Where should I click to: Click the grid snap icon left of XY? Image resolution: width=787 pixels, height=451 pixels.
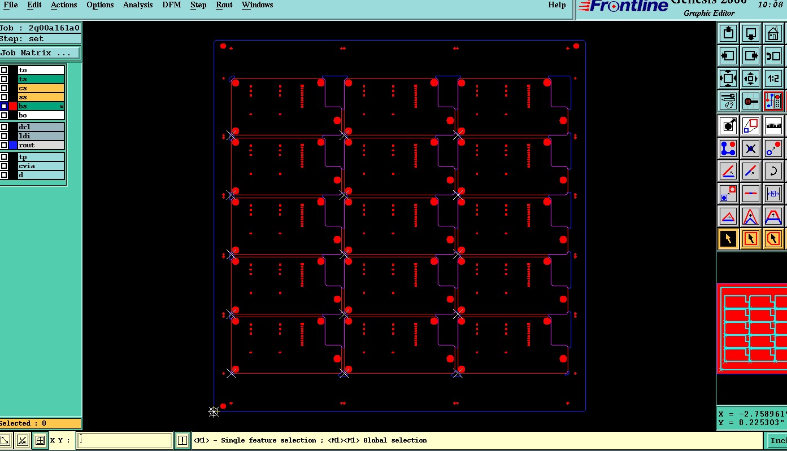point(40,440)
